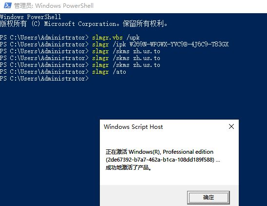Click the 成功地激活了产品 success text
Viewport: 267px width, 206px height.
pyautogui.click(x=129, y=167)
